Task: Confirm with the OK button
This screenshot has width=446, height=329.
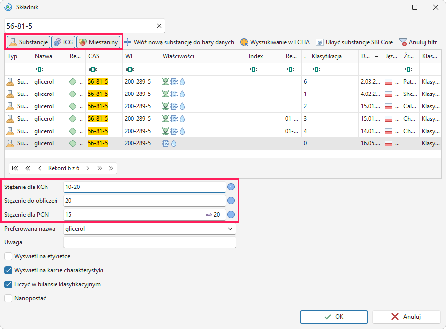Action: (x=334, y=317)
